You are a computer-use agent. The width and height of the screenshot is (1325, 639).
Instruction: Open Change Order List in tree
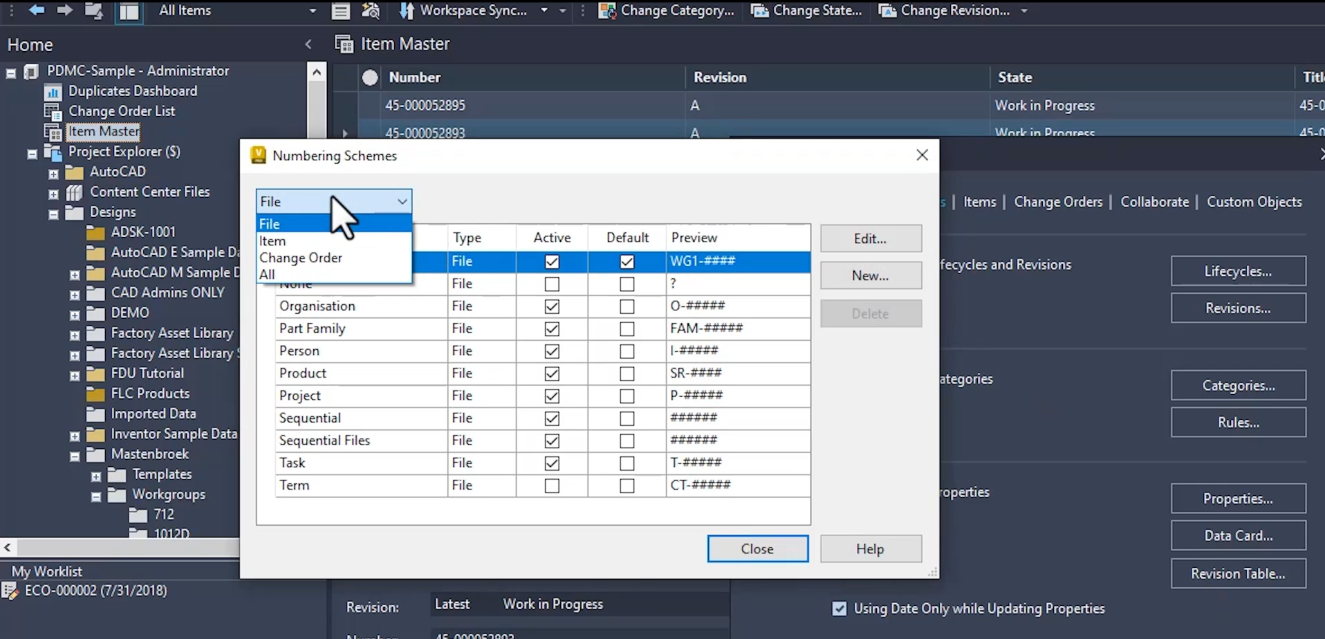(121, 111)
